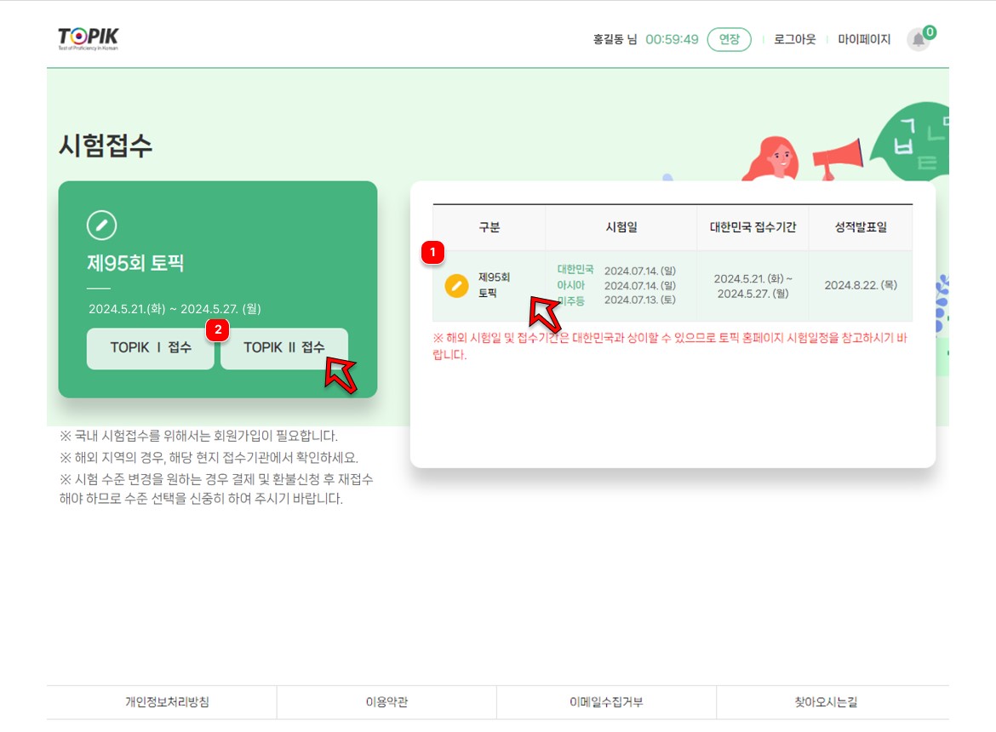Click the TOPIK logo

[x=88, y=38]
